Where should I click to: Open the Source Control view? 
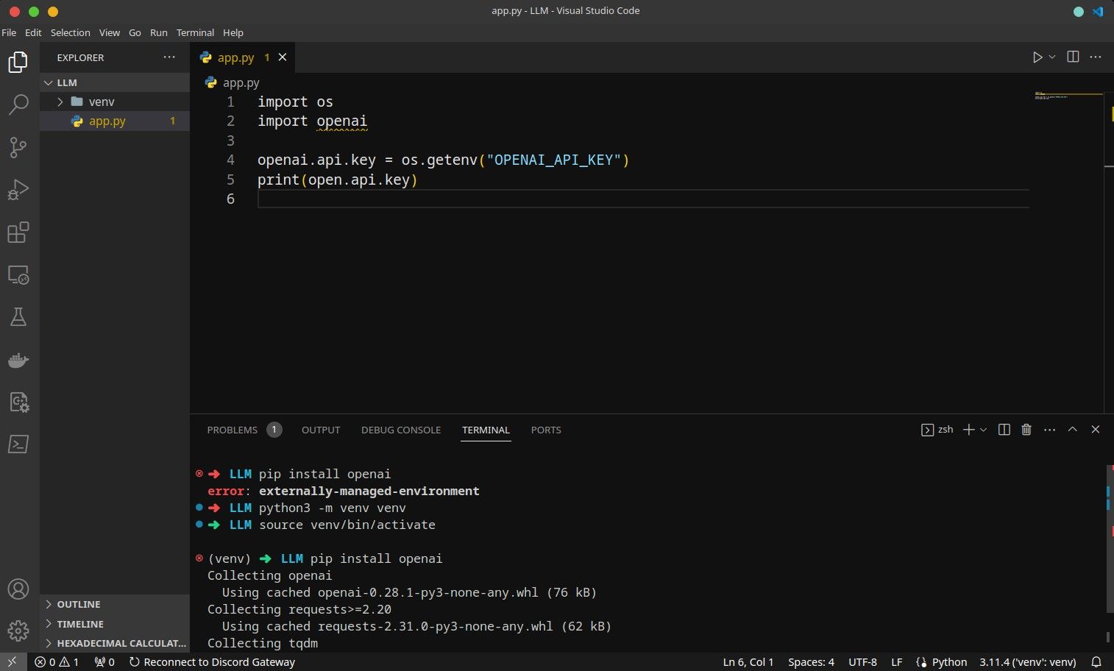(18, 147)
